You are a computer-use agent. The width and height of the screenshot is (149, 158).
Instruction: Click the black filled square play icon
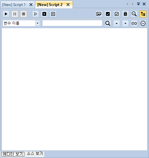coord(44,14)
